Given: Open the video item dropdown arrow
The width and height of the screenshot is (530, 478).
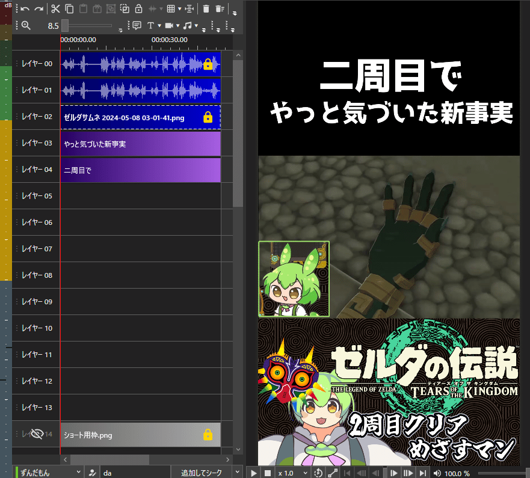Looking at the screenshot, I should [178, 26].
